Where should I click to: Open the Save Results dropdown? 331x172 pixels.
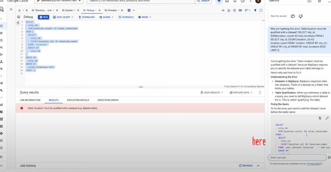pos(211,93)
